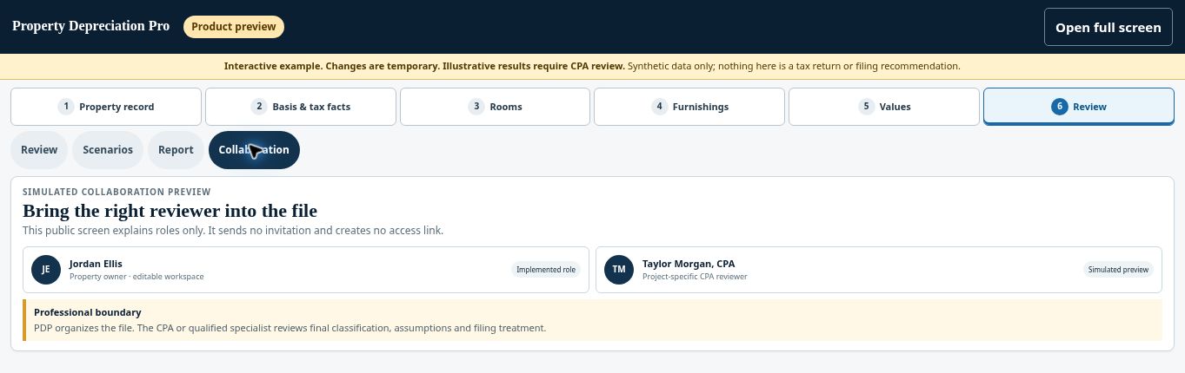1185x373 pixels.
Task: Click 'Bring the right reviewer into the file' heading
Action: [170, 211]
